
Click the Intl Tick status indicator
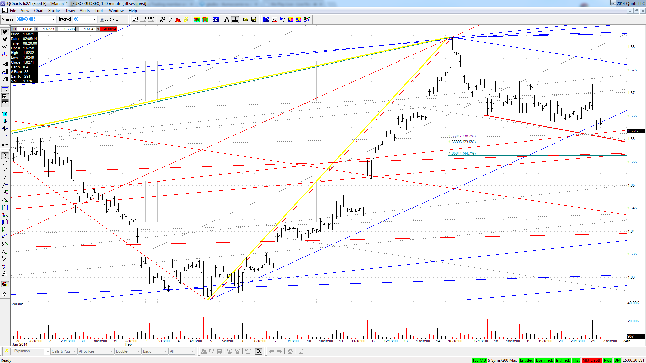pos(563,360)
